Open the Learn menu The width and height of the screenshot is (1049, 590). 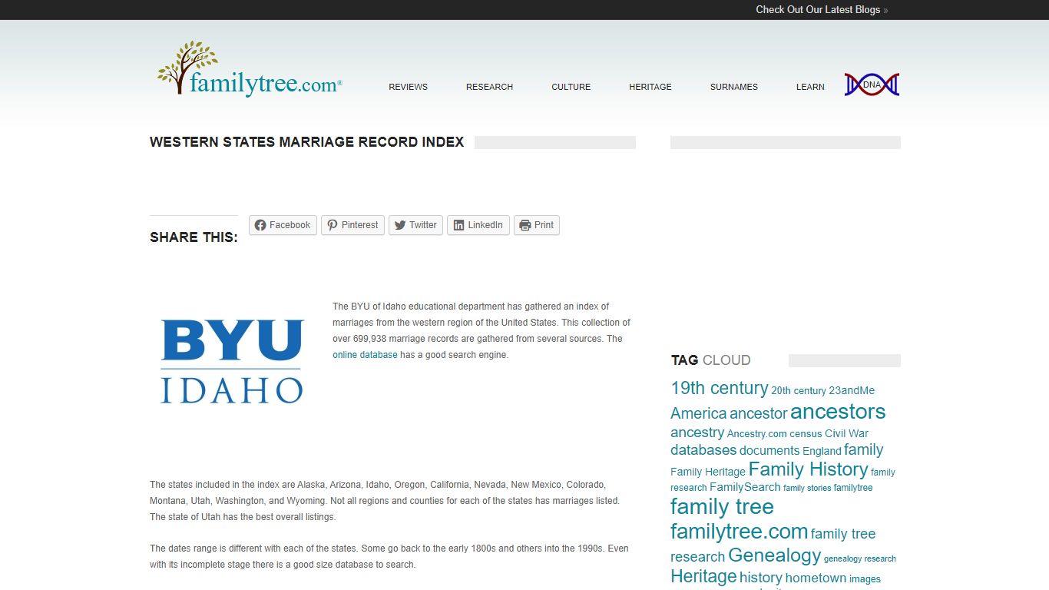810,87
